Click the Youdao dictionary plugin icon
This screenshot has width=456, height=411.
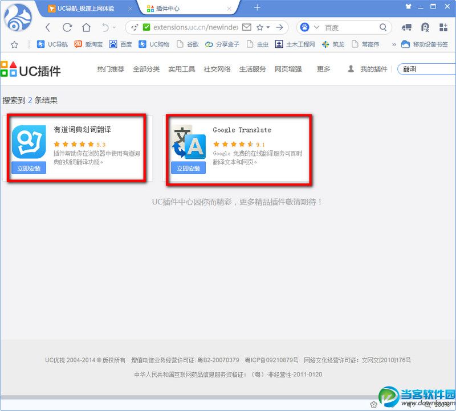pos(28,142)
